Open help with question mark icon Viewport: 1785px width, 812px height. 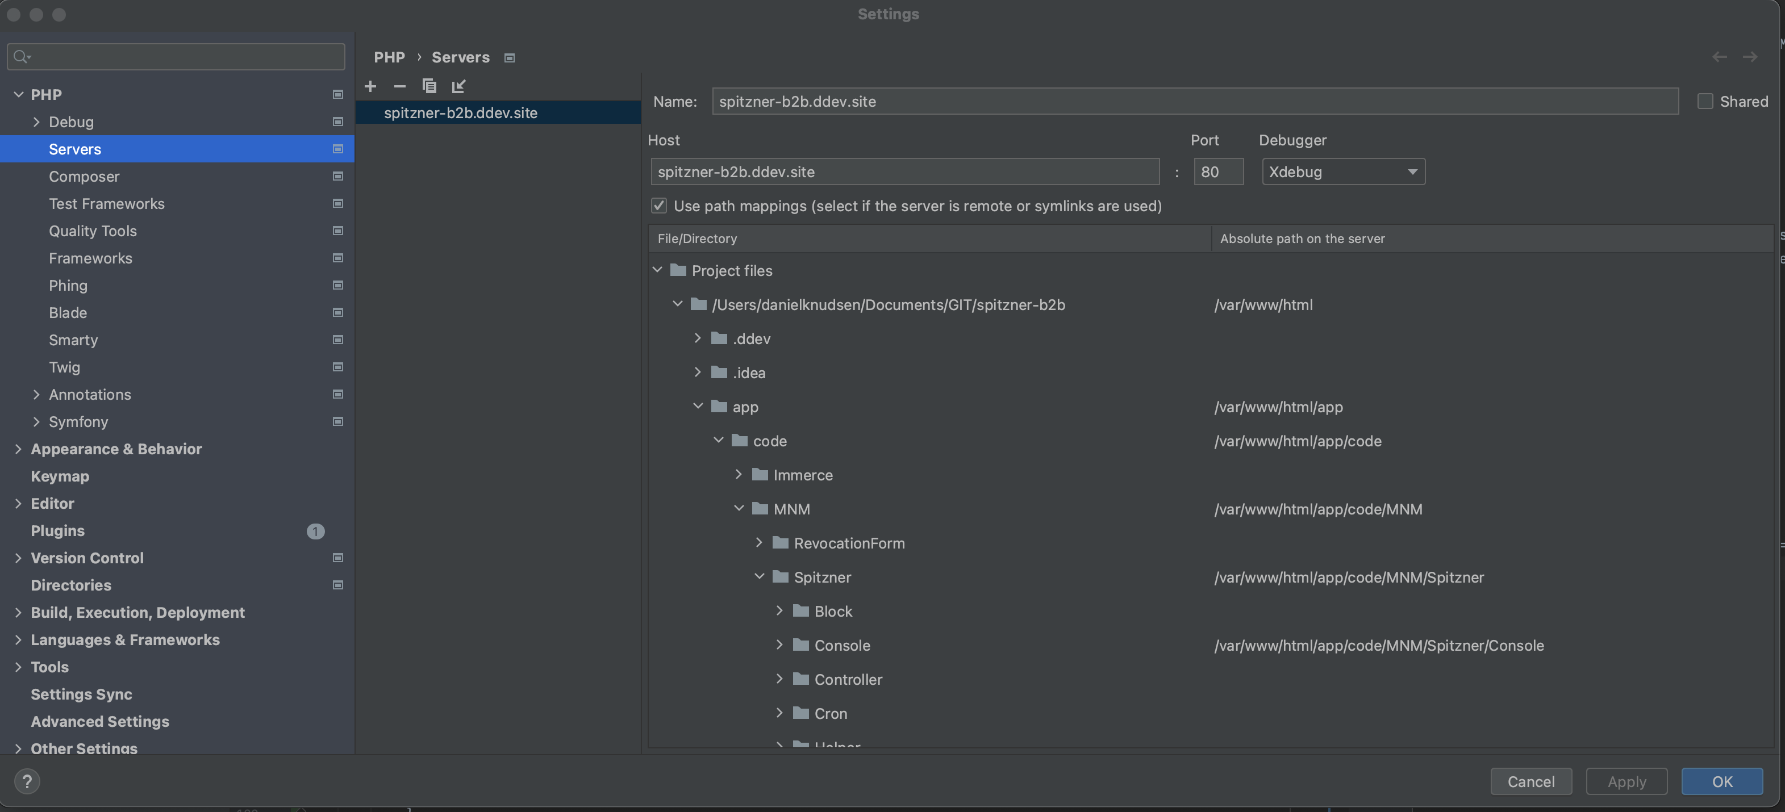(x=27, y=781)
